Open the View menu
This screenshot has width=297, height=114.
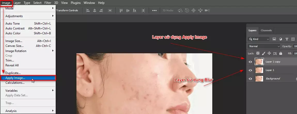(x=64, y=3)
